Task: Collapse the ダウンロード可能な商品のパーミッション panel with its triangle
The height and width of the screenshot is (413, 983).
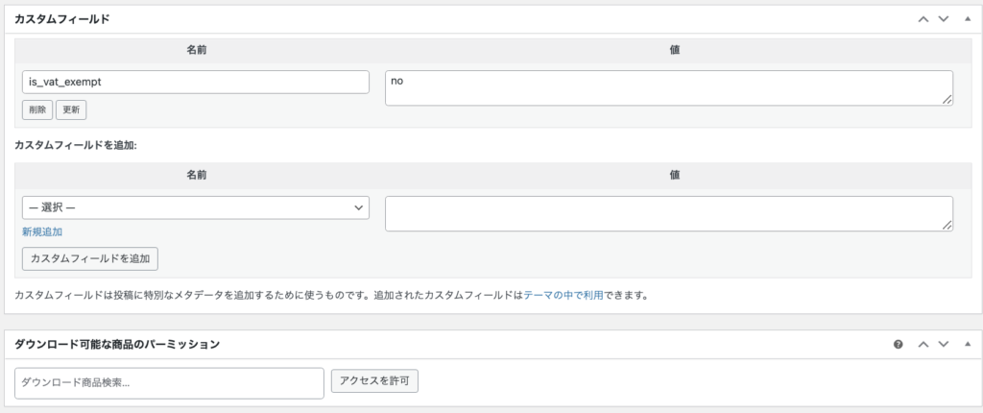Action: (x=967, y=344)
